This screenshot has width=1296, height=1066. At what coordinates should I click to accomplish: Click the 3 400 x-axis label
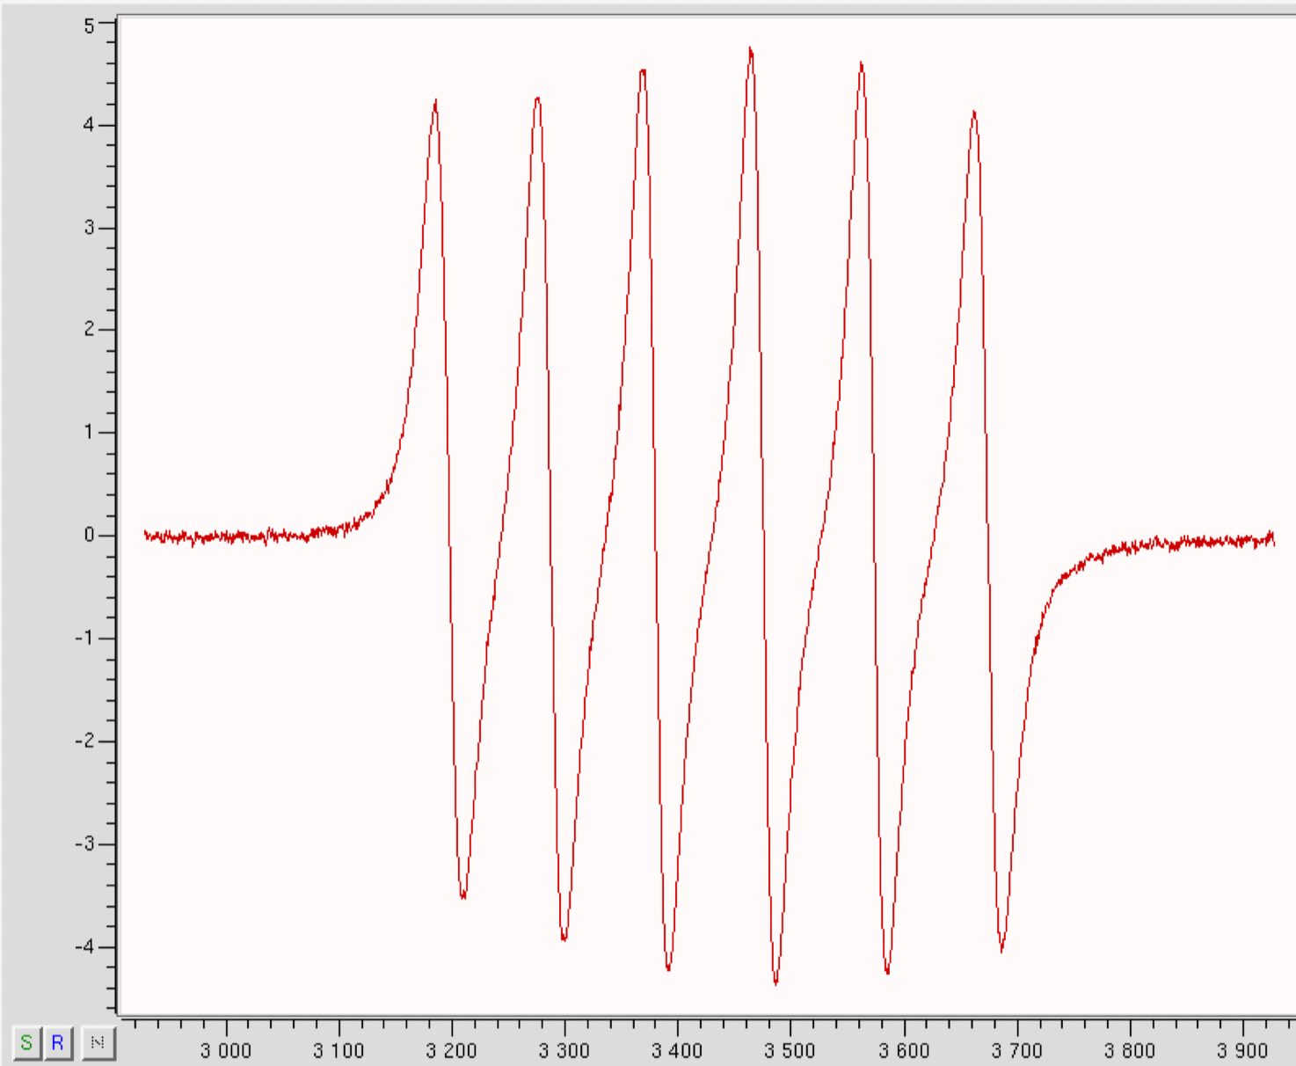677,1050
